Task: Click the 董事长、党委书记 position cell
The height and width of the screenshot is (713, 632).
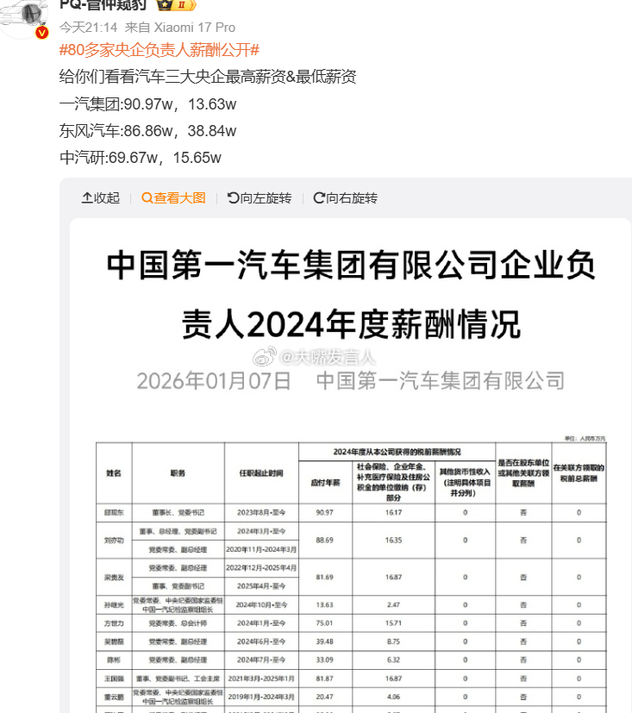Action: point(178,512)
